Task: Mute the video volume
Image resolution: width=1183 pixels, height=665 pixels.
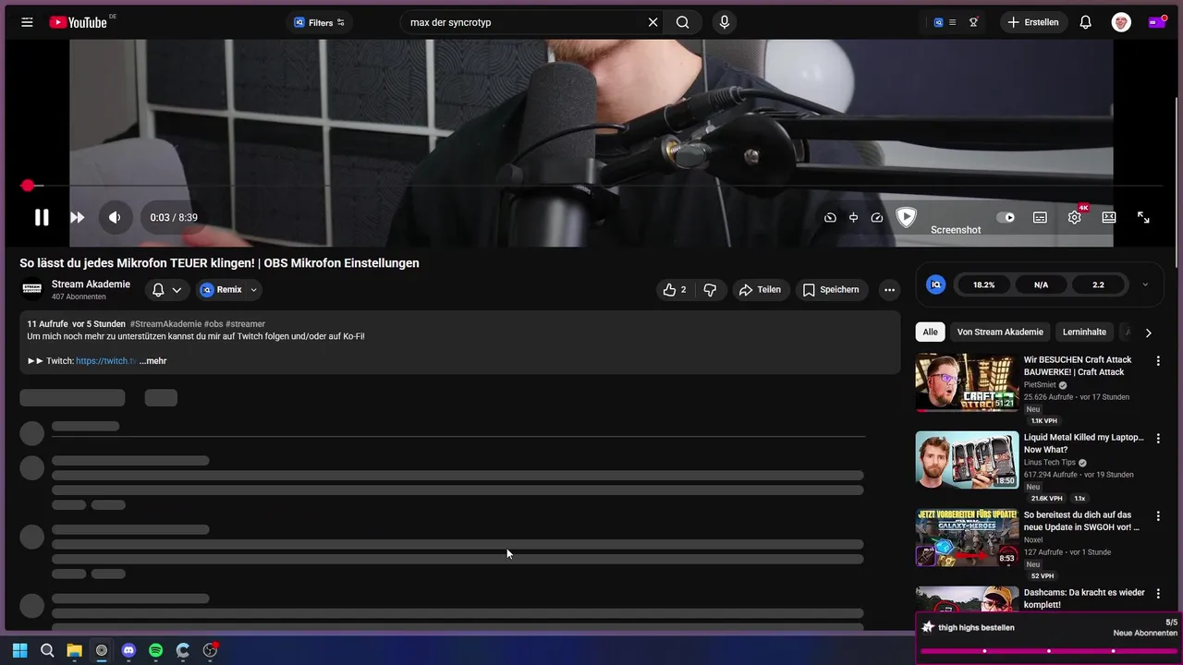Action: pyautogui.click(x=115, y=217)
